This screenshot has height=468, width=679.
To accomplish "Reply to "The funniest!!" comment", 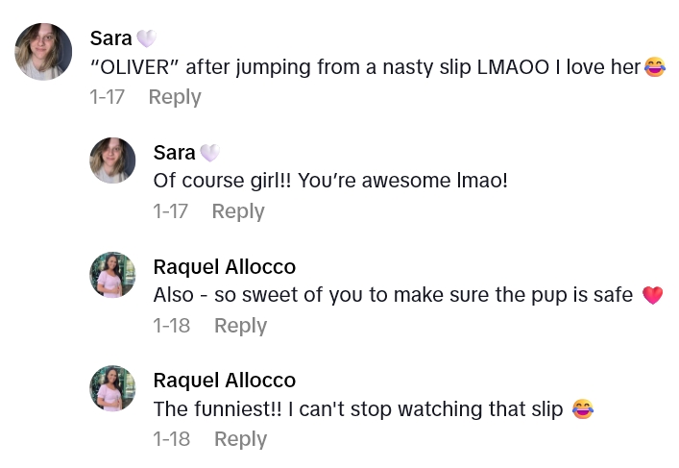I will 240,439.
